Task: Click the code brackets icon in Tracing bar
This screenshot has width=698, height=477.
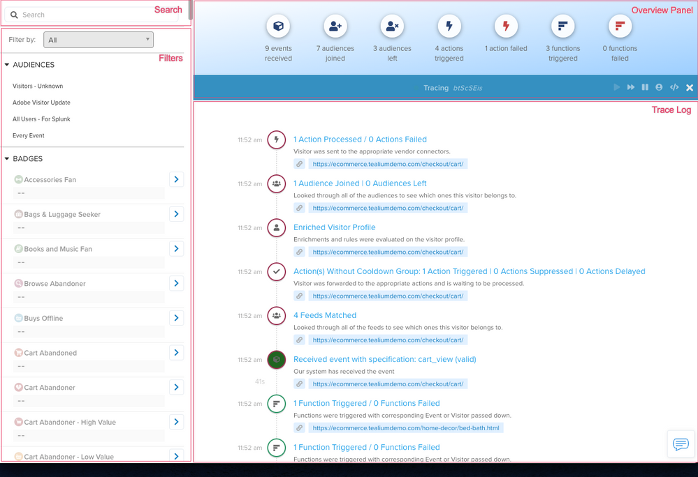Action: click(x=674, y=88)
